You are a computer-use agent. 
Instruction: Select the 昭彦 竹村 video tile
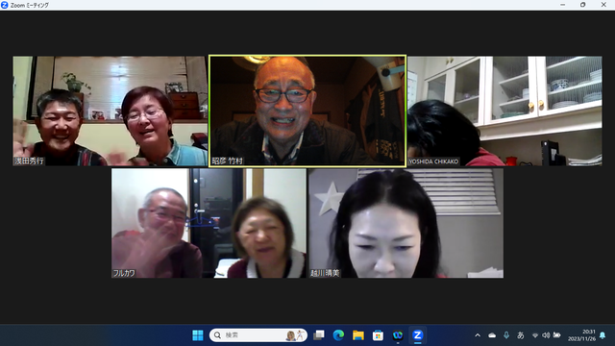(x=307, y=111)
